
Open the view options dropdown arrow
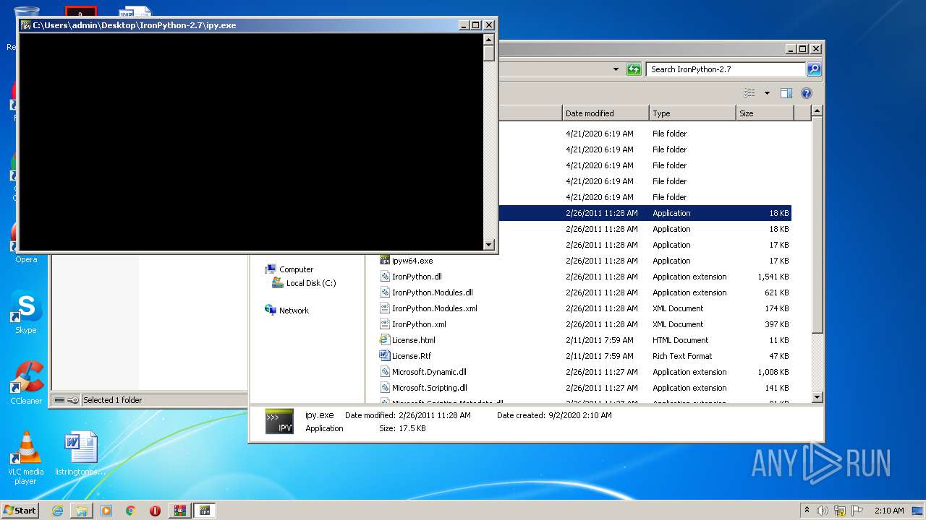pos(767,93)
